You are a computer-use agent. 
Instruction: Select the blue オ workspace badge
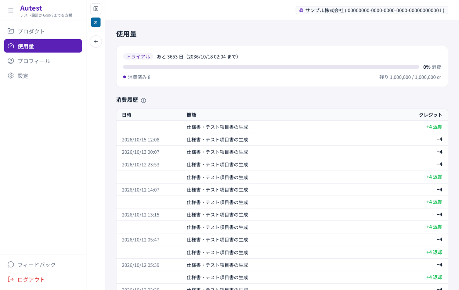[x=96, y=22]
